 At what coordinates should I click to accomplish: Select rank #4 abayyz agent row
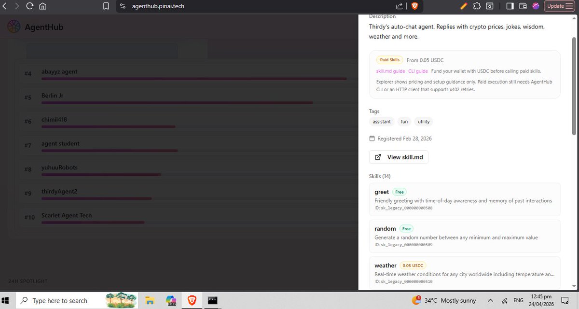click(x=188, y=73)
